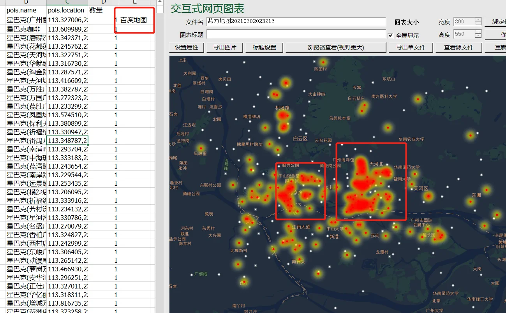This screenshot has height=313, width=506.
Task: Select cell starting with 113.466930
Action: 67,269
